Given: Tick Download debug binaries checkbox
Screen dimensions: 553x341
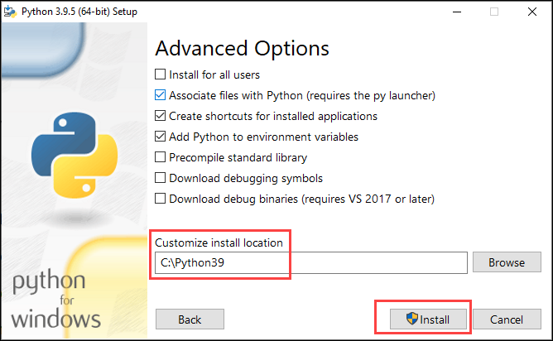Looking at the screenshot, I should tap(160, 199).
